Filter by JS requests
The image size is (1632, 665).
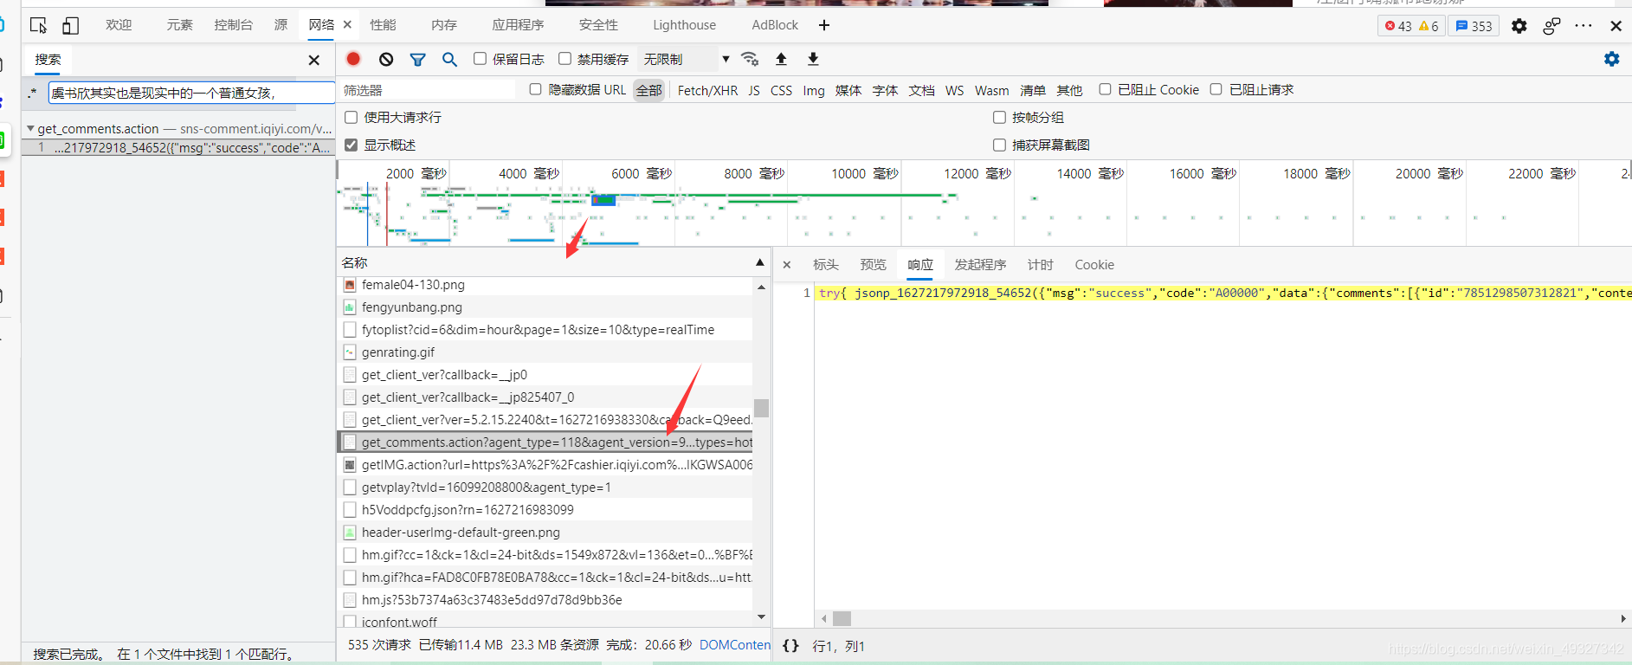click(754, 90)
